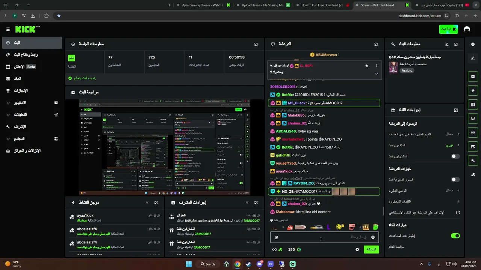Click the list icon in the right rail

[473, 105]
